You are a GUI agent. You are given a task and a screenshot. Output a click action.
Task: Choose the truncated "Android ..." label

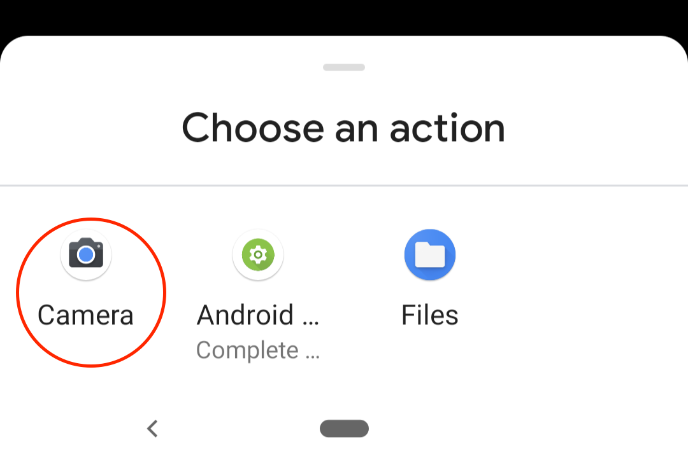[258, 315]
